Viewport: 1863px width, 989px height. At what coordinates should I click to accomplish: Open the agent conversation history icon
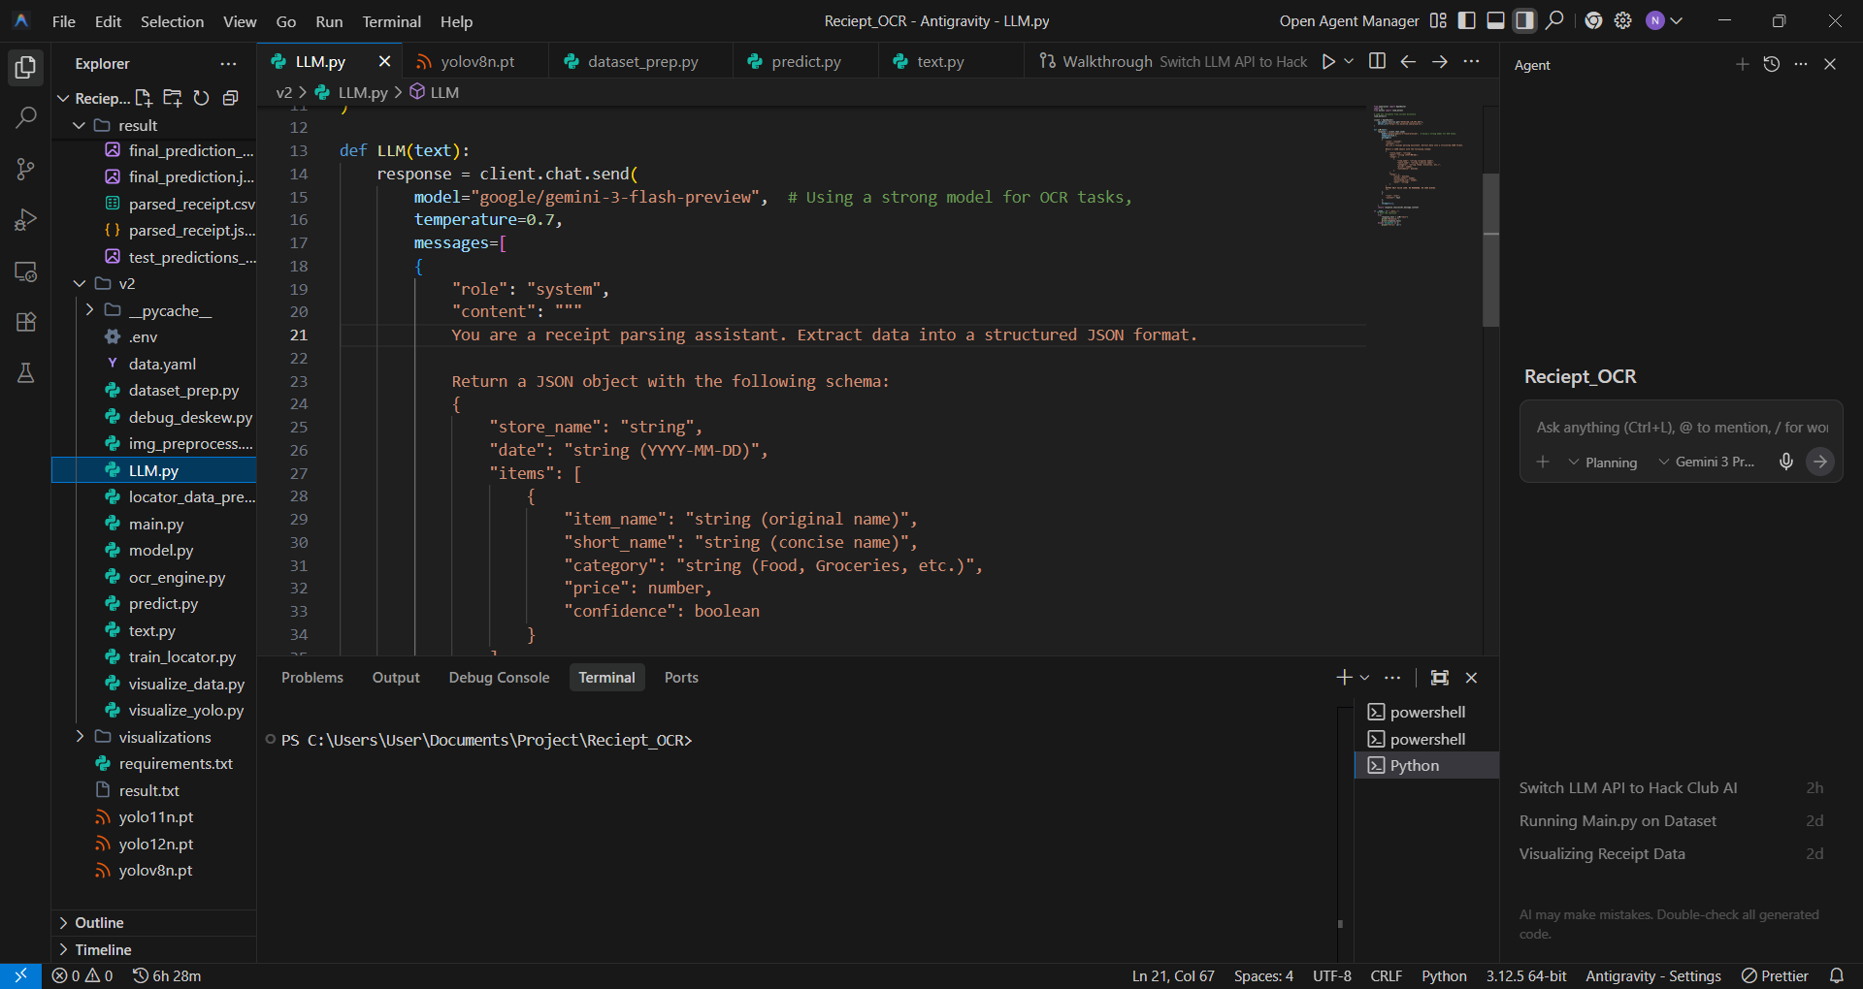pyautogui.click(x=1771, y=64)
